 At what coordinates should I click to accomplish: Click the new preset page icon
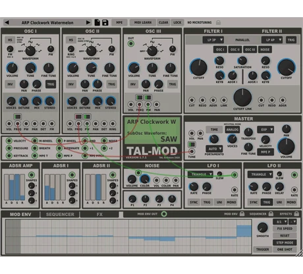pyautogui.click(x=97, y=22)
